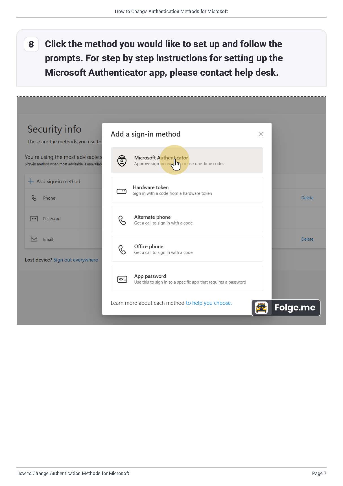Click the Hardware token device icon

[x=122, y=191]
